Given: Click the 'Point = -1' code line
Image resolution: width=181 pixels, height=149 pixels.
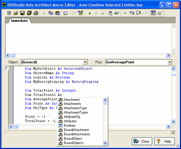Looking at the screenshot, I should 35,116.
